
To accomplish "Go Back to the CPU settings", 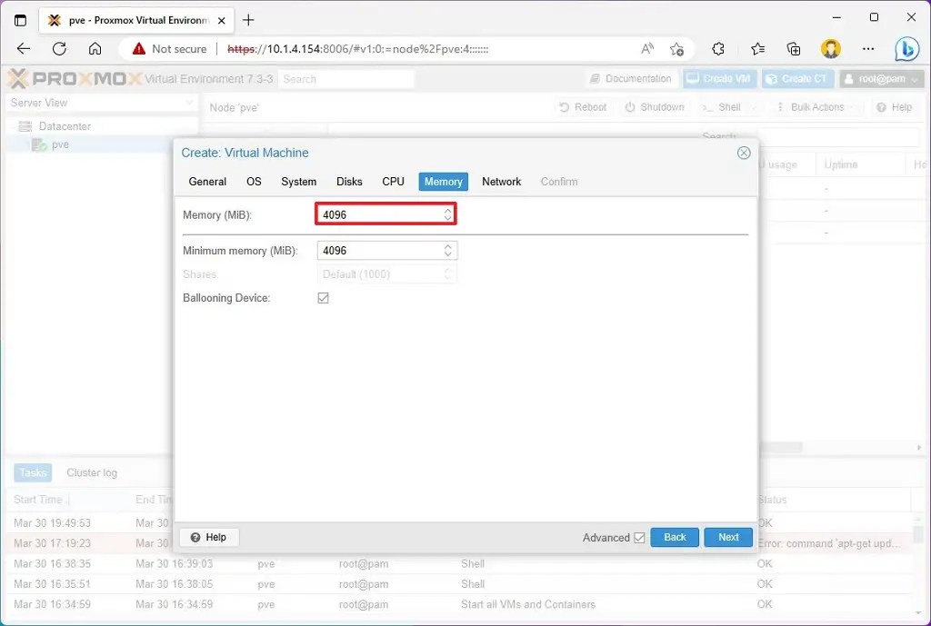I will (x=675, y=537).
